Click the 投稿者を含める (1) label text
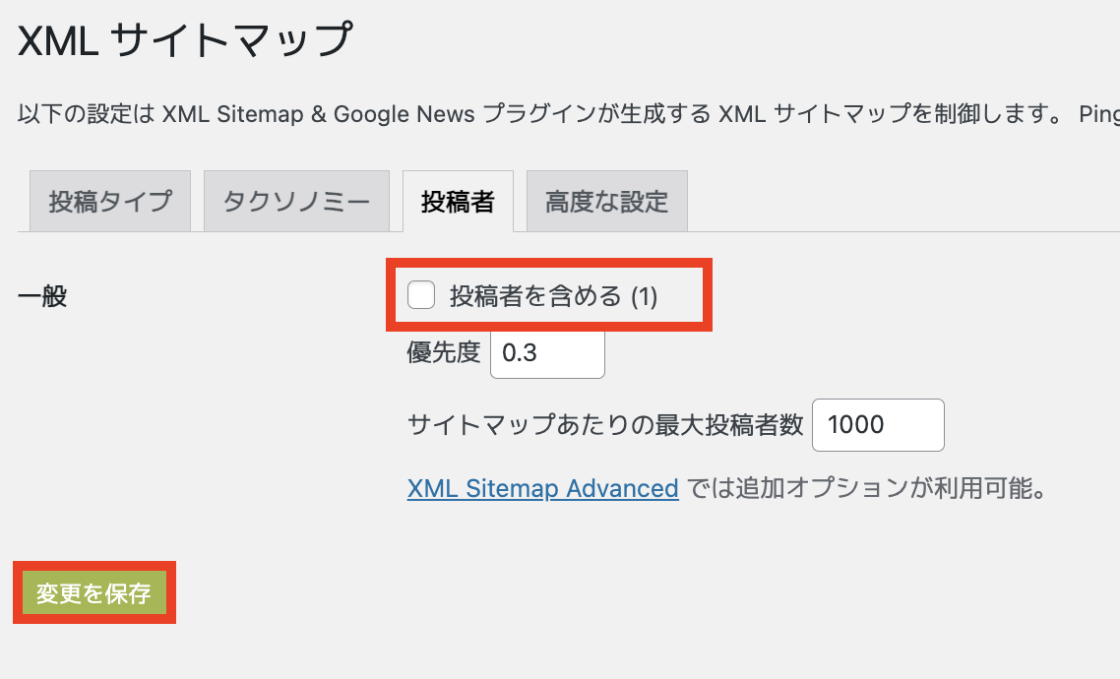This screenshot has width=1120, height=679. point(553,295)
